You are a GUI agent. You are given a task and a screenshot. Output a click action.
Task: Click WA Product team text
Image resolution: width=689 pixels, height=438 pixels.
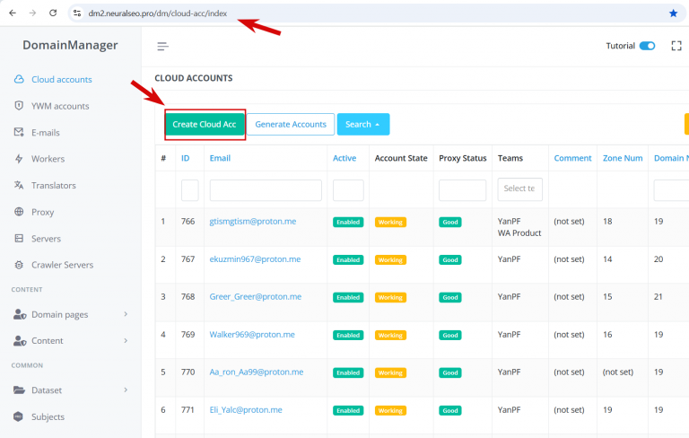pos(519,233)
